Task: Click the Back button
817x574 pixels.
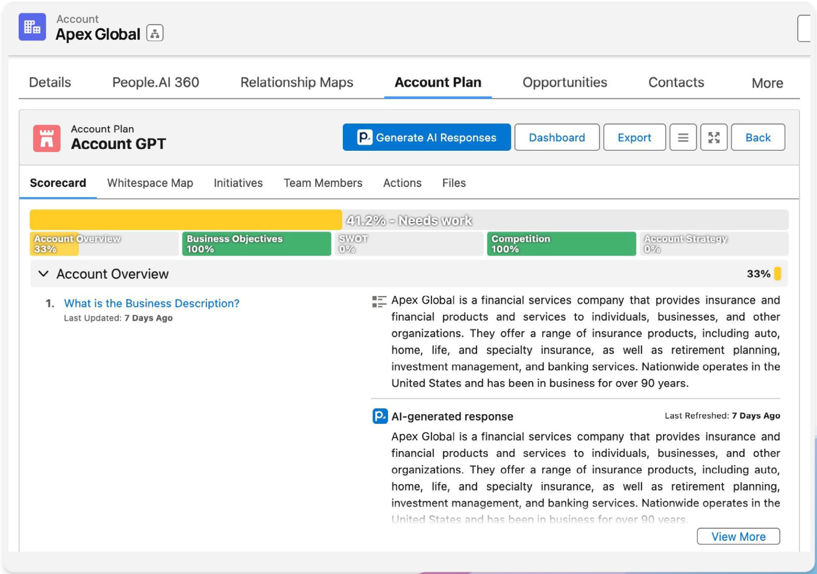Action: tap(758, 137)
